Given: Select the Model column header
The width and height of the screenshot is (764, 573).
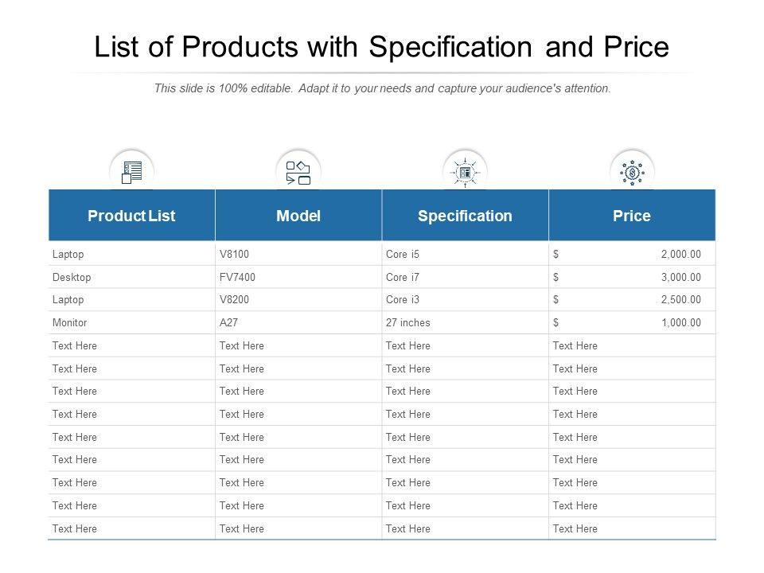Looking at the screenshot, I should [298, 216].
